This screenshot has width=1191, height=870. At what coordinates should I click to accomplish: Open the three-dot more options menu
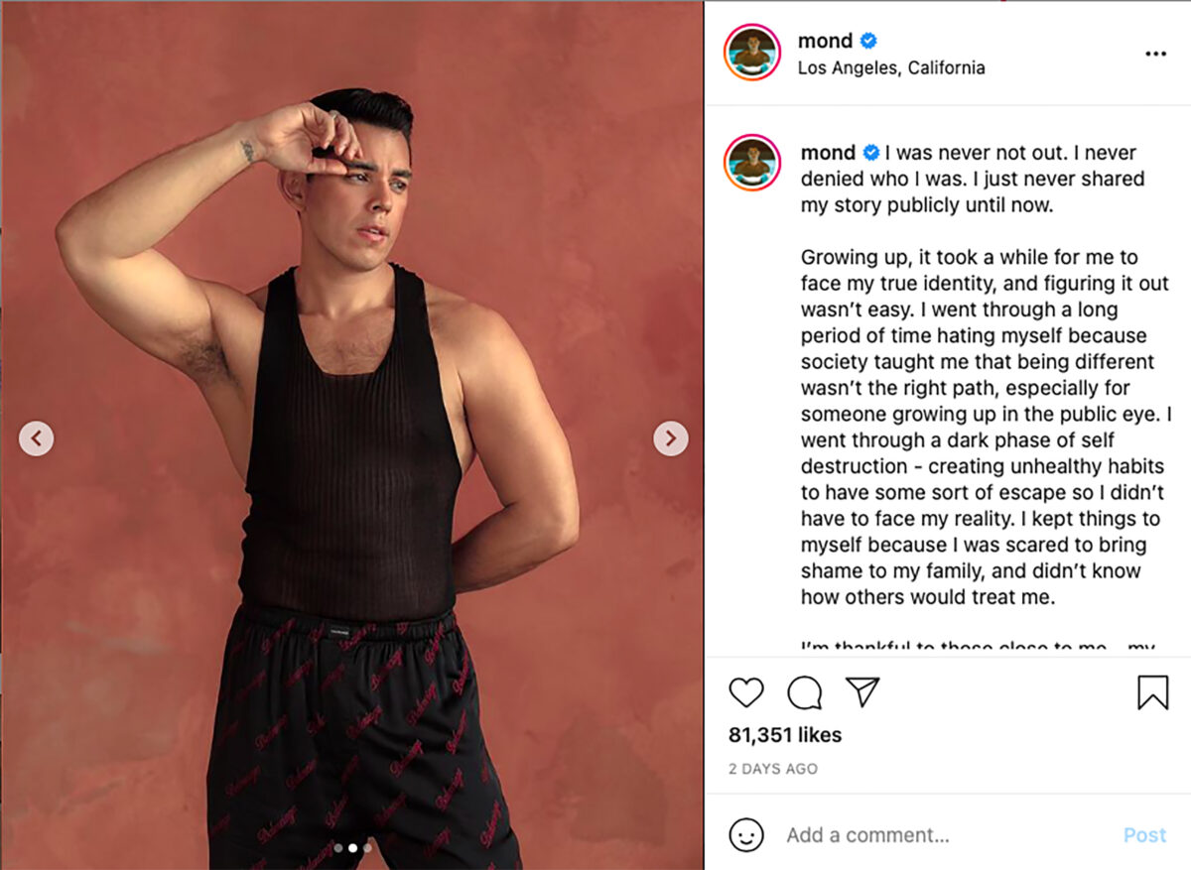tap(1155, 54)
